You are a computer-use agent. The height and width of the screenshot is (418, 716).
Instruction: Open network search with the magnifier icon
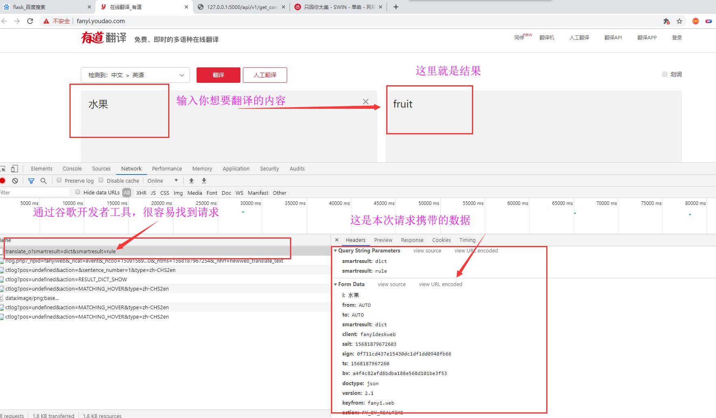pyautogui.click(x=43, y=181)
